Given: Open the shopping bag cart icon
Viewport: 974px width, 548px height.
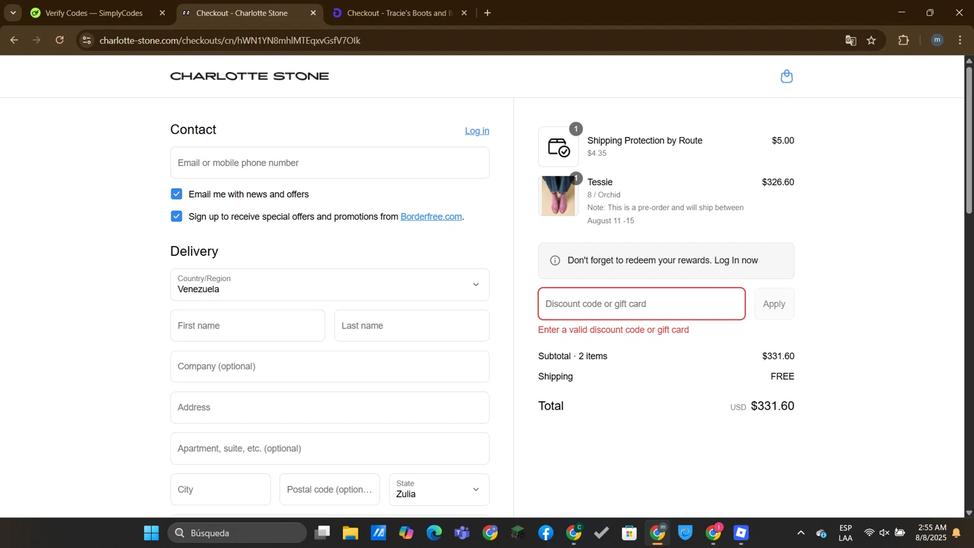Looking at the screenshot, I should pyautogui.click(x=786, y=77).
